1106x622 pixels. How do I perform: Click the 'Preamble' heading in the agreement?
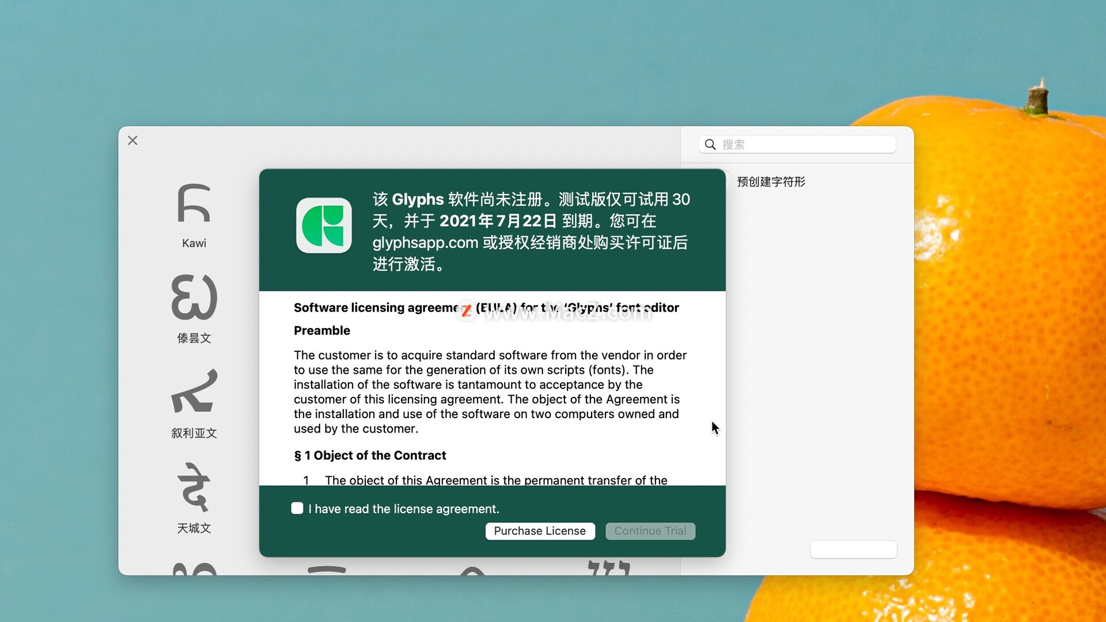click(322, 331)
